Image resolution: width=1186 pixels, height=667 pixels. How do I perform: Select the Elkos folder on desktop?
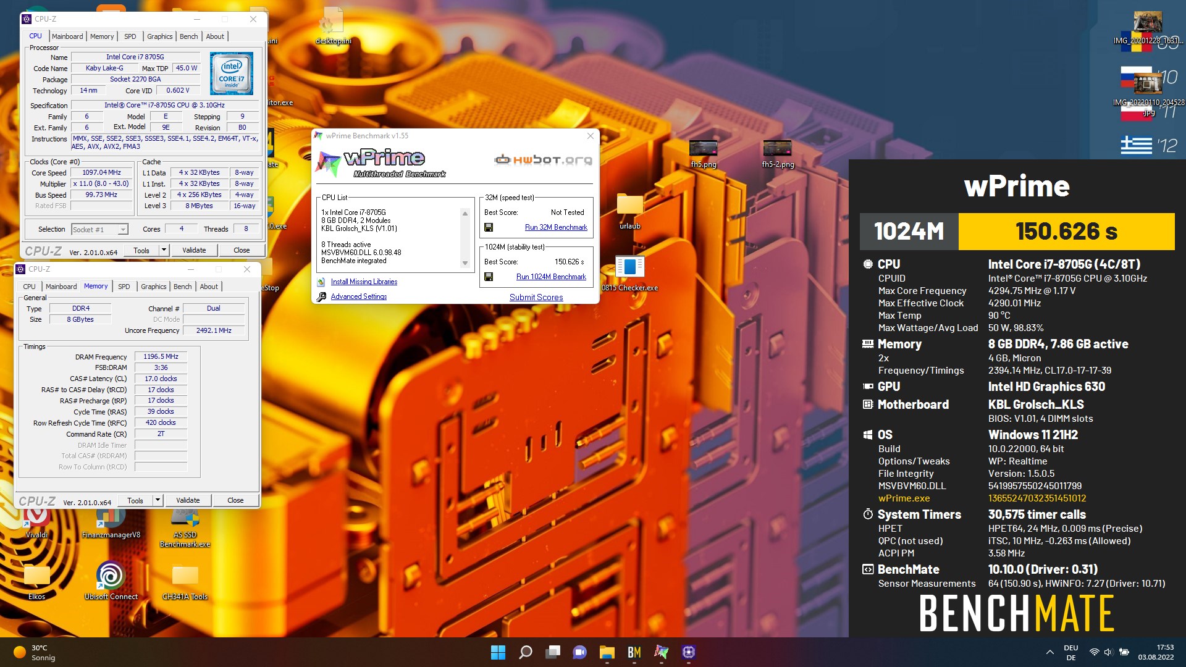(36, 581)
